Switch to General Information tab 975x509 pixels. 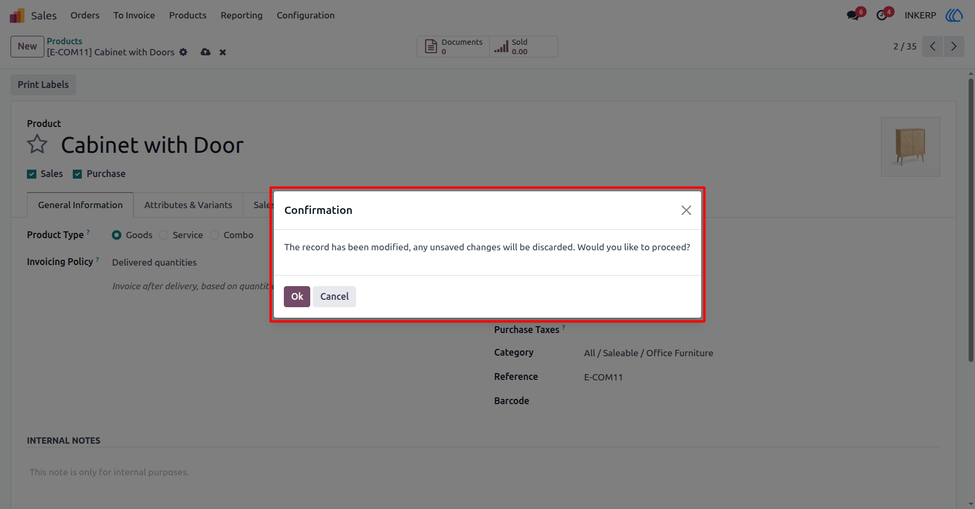coord(80,205)
